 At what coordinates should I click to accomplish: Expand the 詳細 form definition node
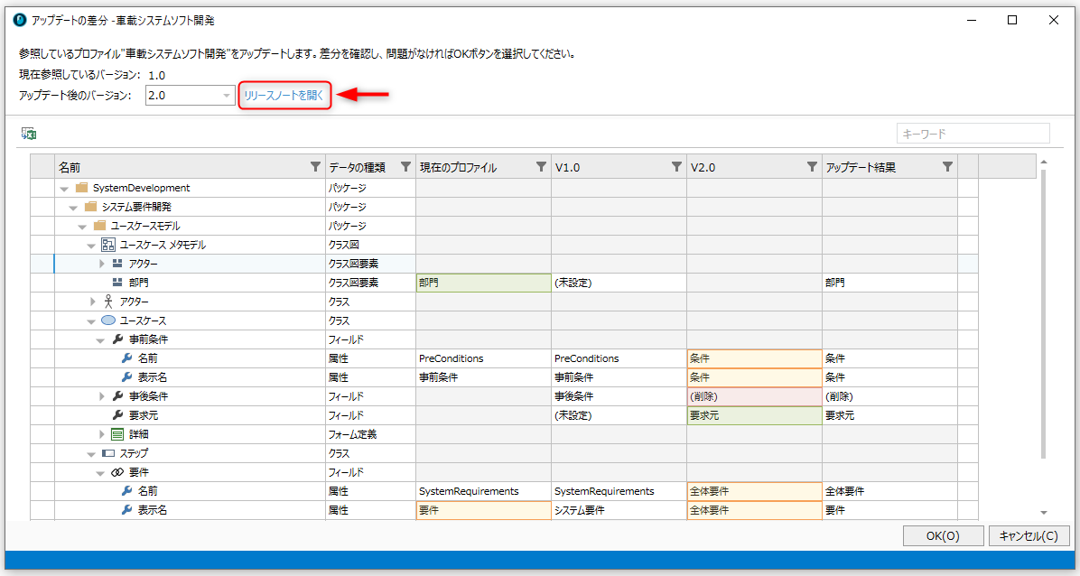coord(101,434)
